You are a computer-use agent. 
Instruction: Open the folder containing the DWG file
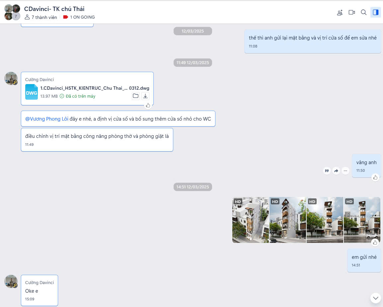135,96
